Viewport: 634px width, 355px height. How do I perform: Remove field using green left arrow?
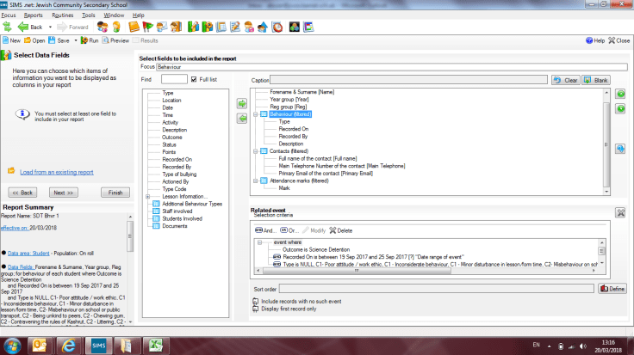[x=242, y=118]
